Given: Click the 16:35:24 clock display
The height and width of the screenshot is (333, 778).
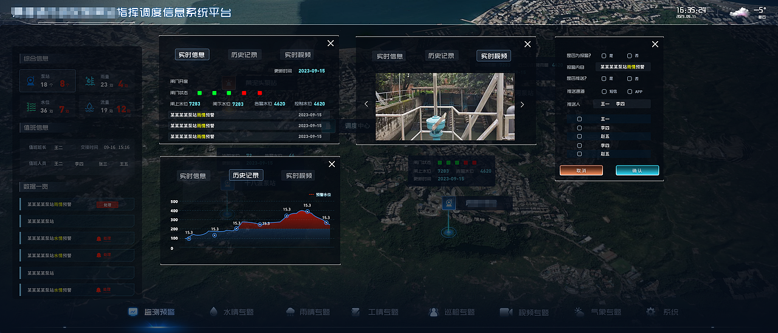Looking at the screenshot, I should [x=692, y=10].
